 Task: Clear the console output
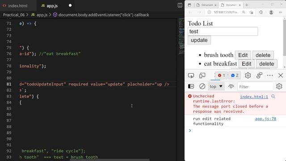coord(202,86)
